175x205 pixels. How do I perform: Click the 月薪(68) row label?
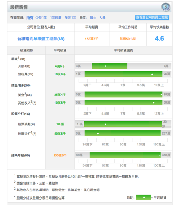(24, 66)
